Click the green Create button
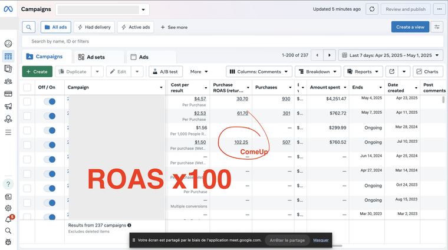448x250 pixels. tap(37, 71)
